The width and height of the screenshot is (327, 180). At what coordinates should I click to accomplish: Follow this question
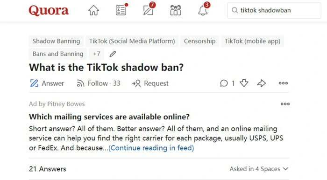[x=99, y=83]
